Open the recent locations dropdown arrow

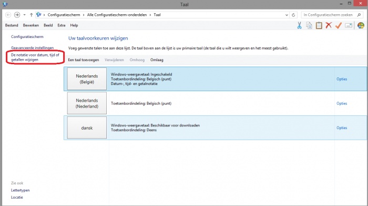click(24, 15)
